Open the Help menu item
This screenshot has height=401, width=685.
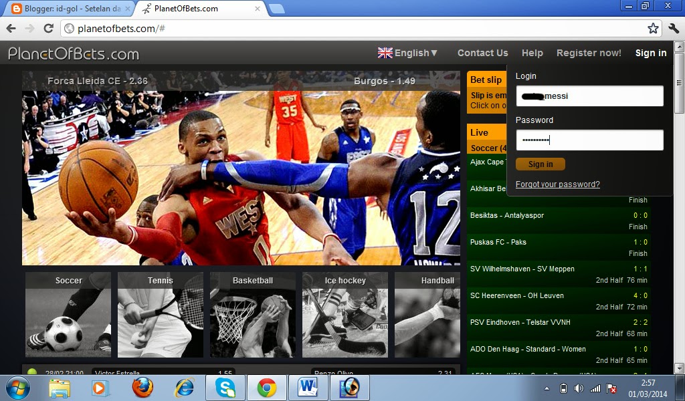[x=532, y=53]
